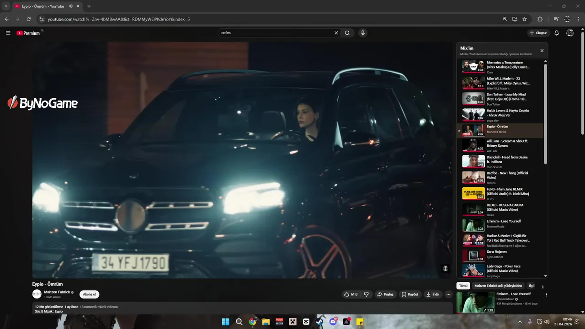Download the video with İndir
This screenshot has width=585, height=329.
(x=432, y=294)
